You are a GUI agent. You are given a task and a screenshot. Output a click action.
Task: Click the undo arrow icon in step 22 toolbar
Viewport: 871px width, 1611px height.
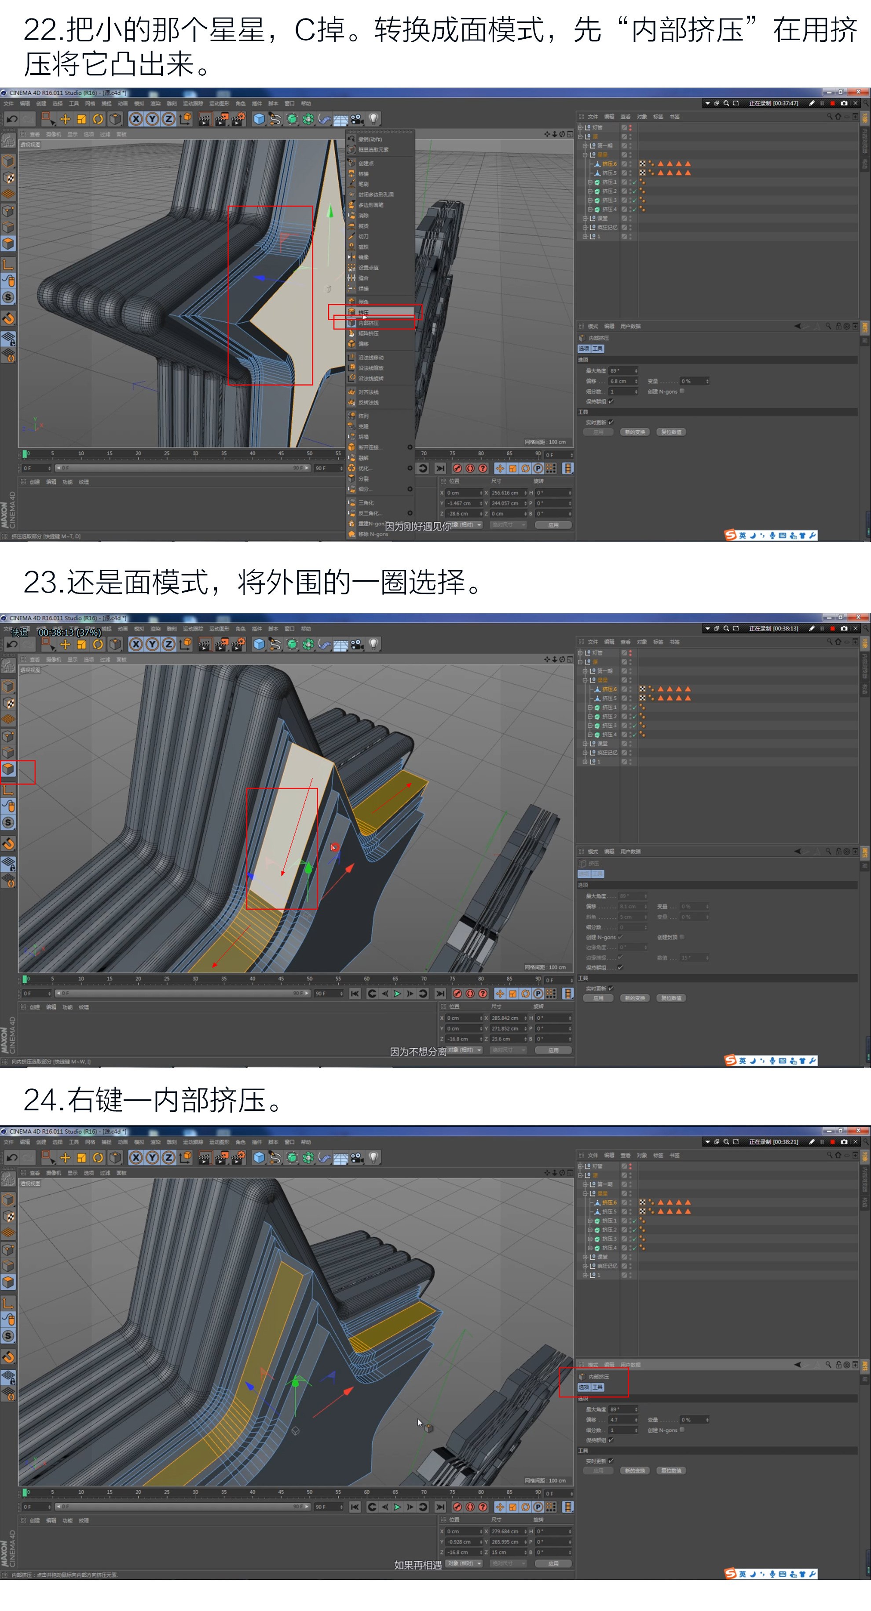(x=11, y=119)
